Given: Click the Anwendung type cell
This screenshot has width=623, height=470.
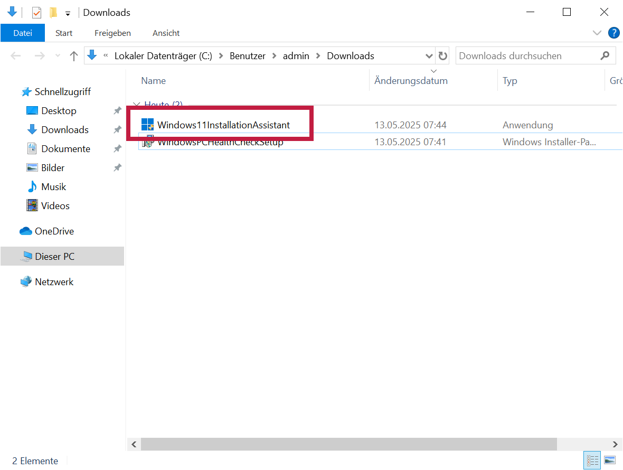Looking at the screenshot, I should point(527,125).
